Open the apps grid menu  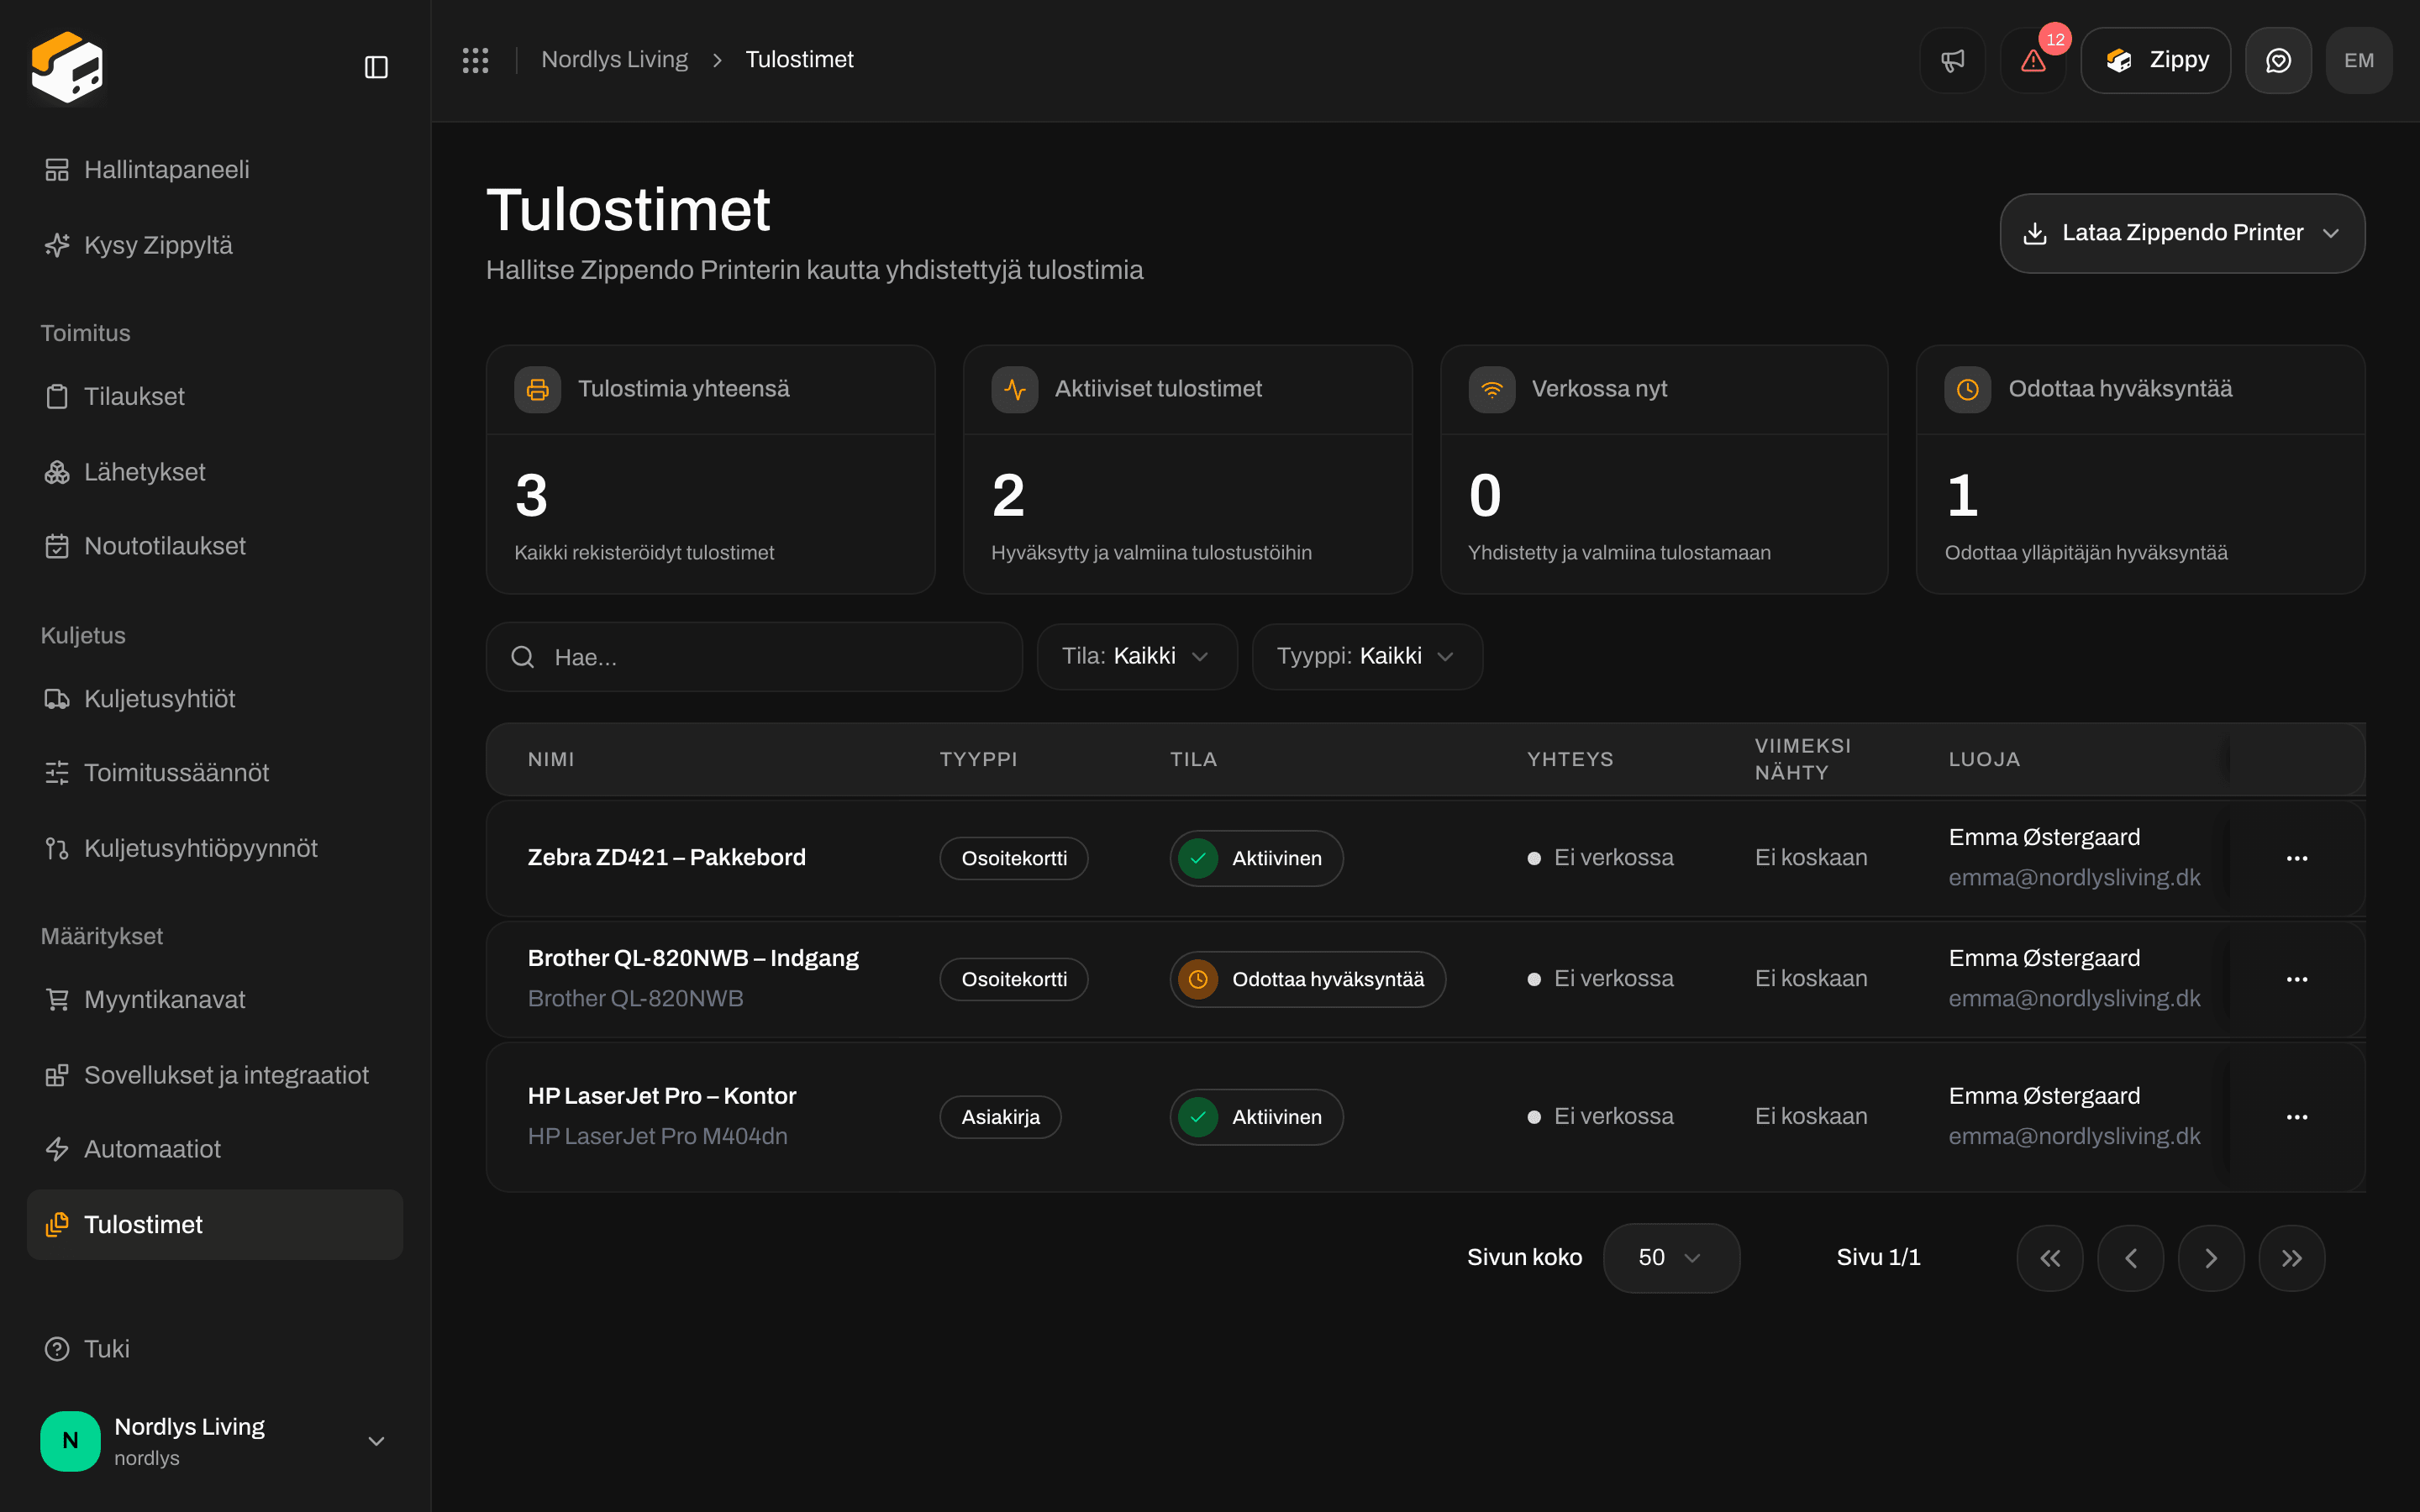tap(475, 60)
